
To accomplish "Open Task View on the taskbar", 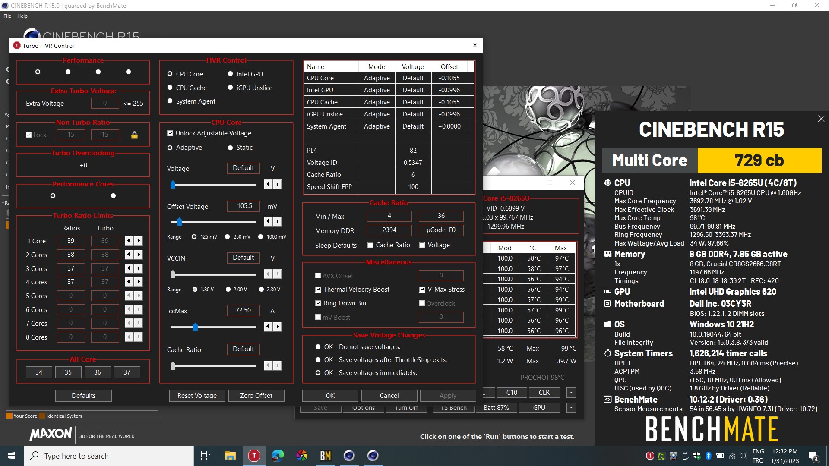I will pos(206,456).
